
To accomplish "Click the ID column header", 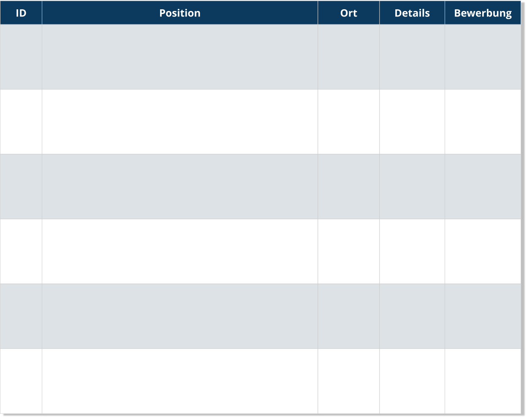I will click(21, 13).
